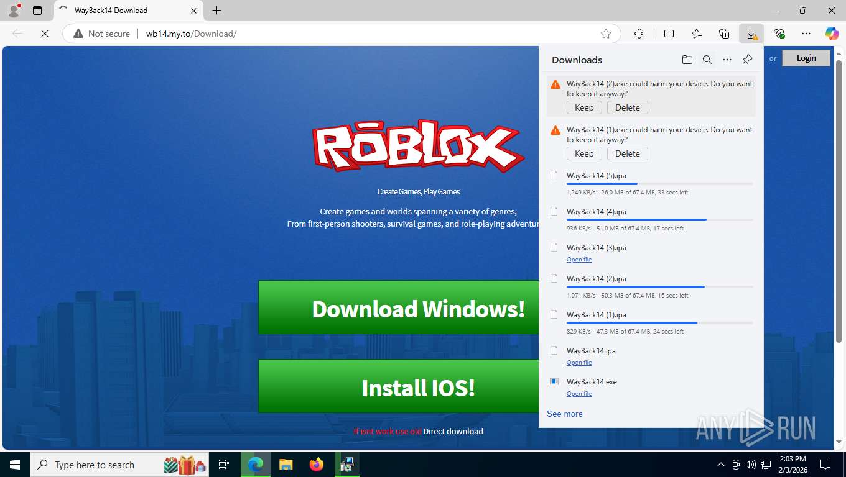Open Downloads panel more options
The width and height of the screenshot is (846, 477).
click(727, 60)
